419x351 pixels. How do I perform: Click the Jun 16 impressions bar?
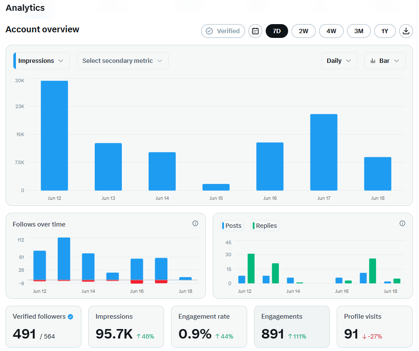coord(270,167)
